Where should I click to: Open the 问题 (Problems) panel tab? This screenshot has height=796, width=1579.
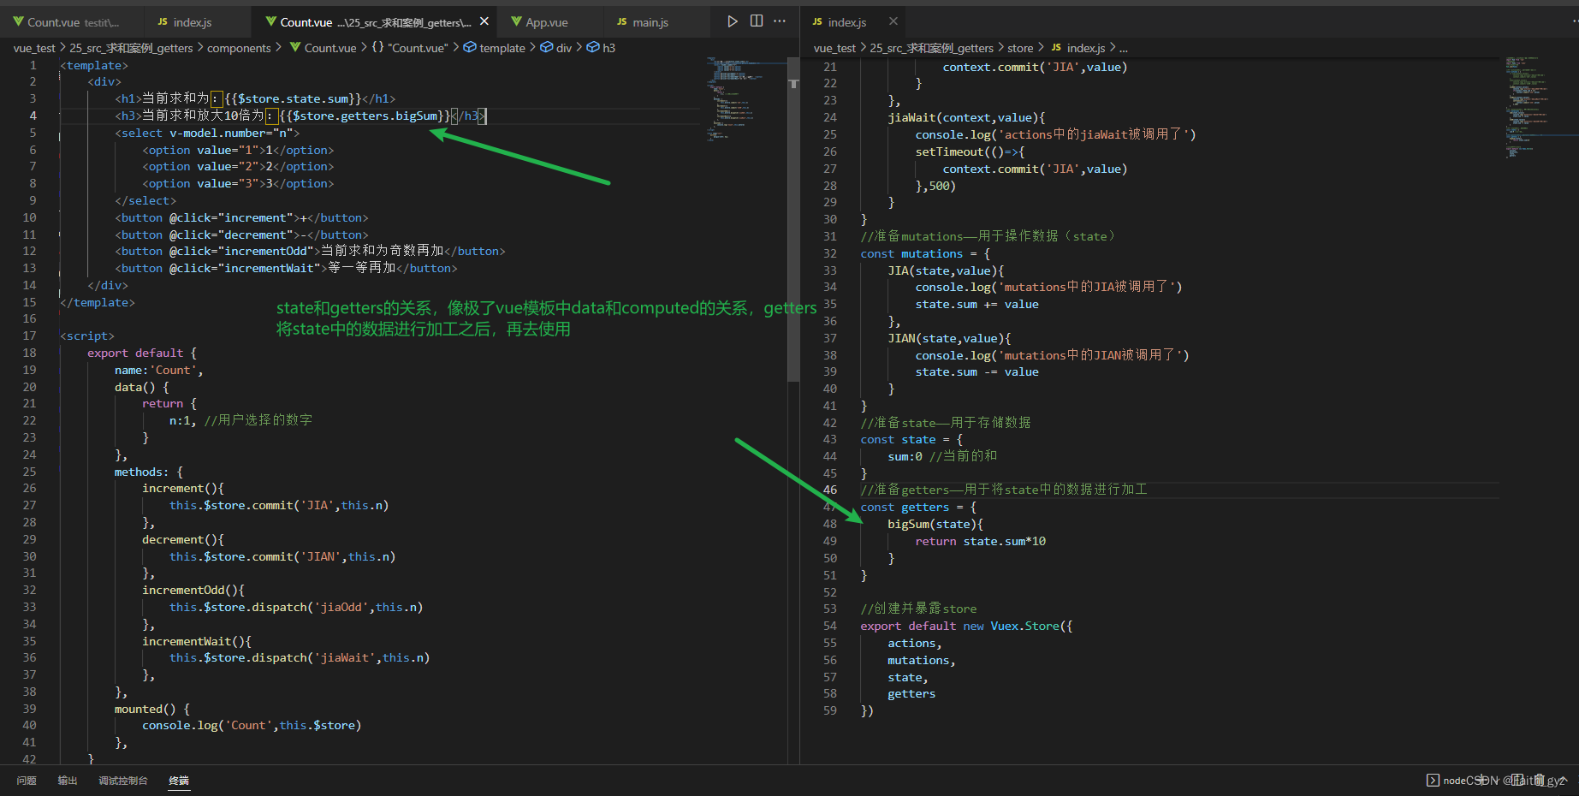(27, 781)
